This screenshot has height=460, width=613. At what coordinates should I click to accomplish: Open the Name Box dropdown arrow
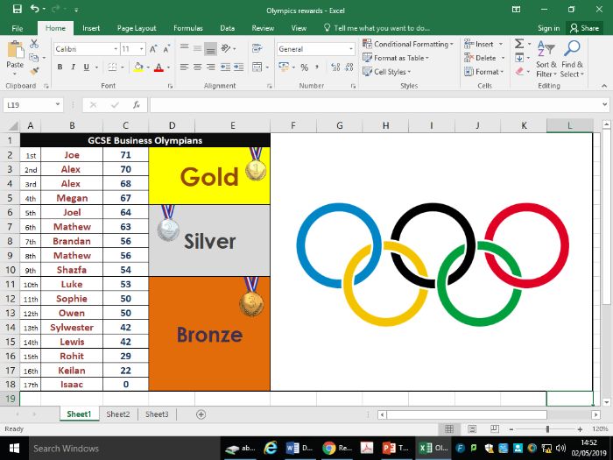[x=58, y=104]
